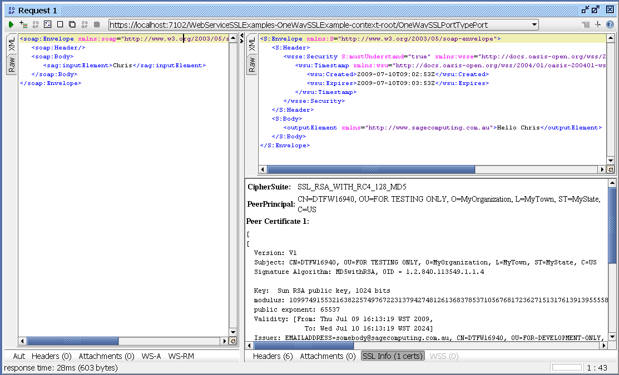Open the request Aut tab
The width and height of the screenshot is (619, 375).
[x=18, y=356]
